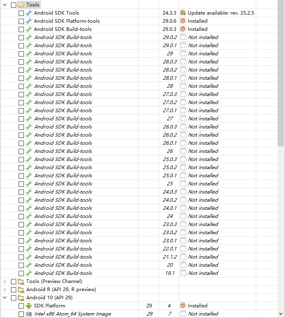The height and width of the screenshot is (318, 285).
Task: Select the Build-tools row with revision 29.0.1
Action: 139,46
